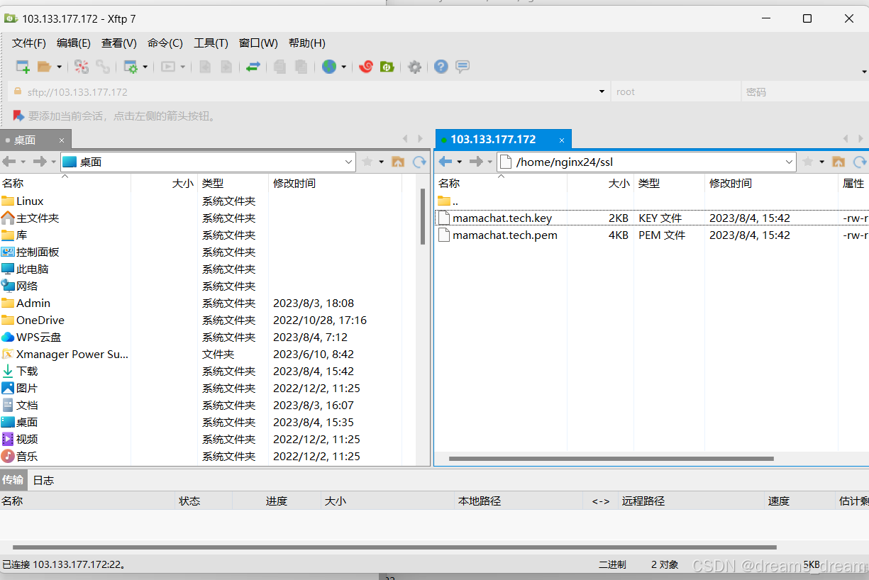869x580 pixels.
Task: Switch to the 日志 tab
Action: [43, 480]
